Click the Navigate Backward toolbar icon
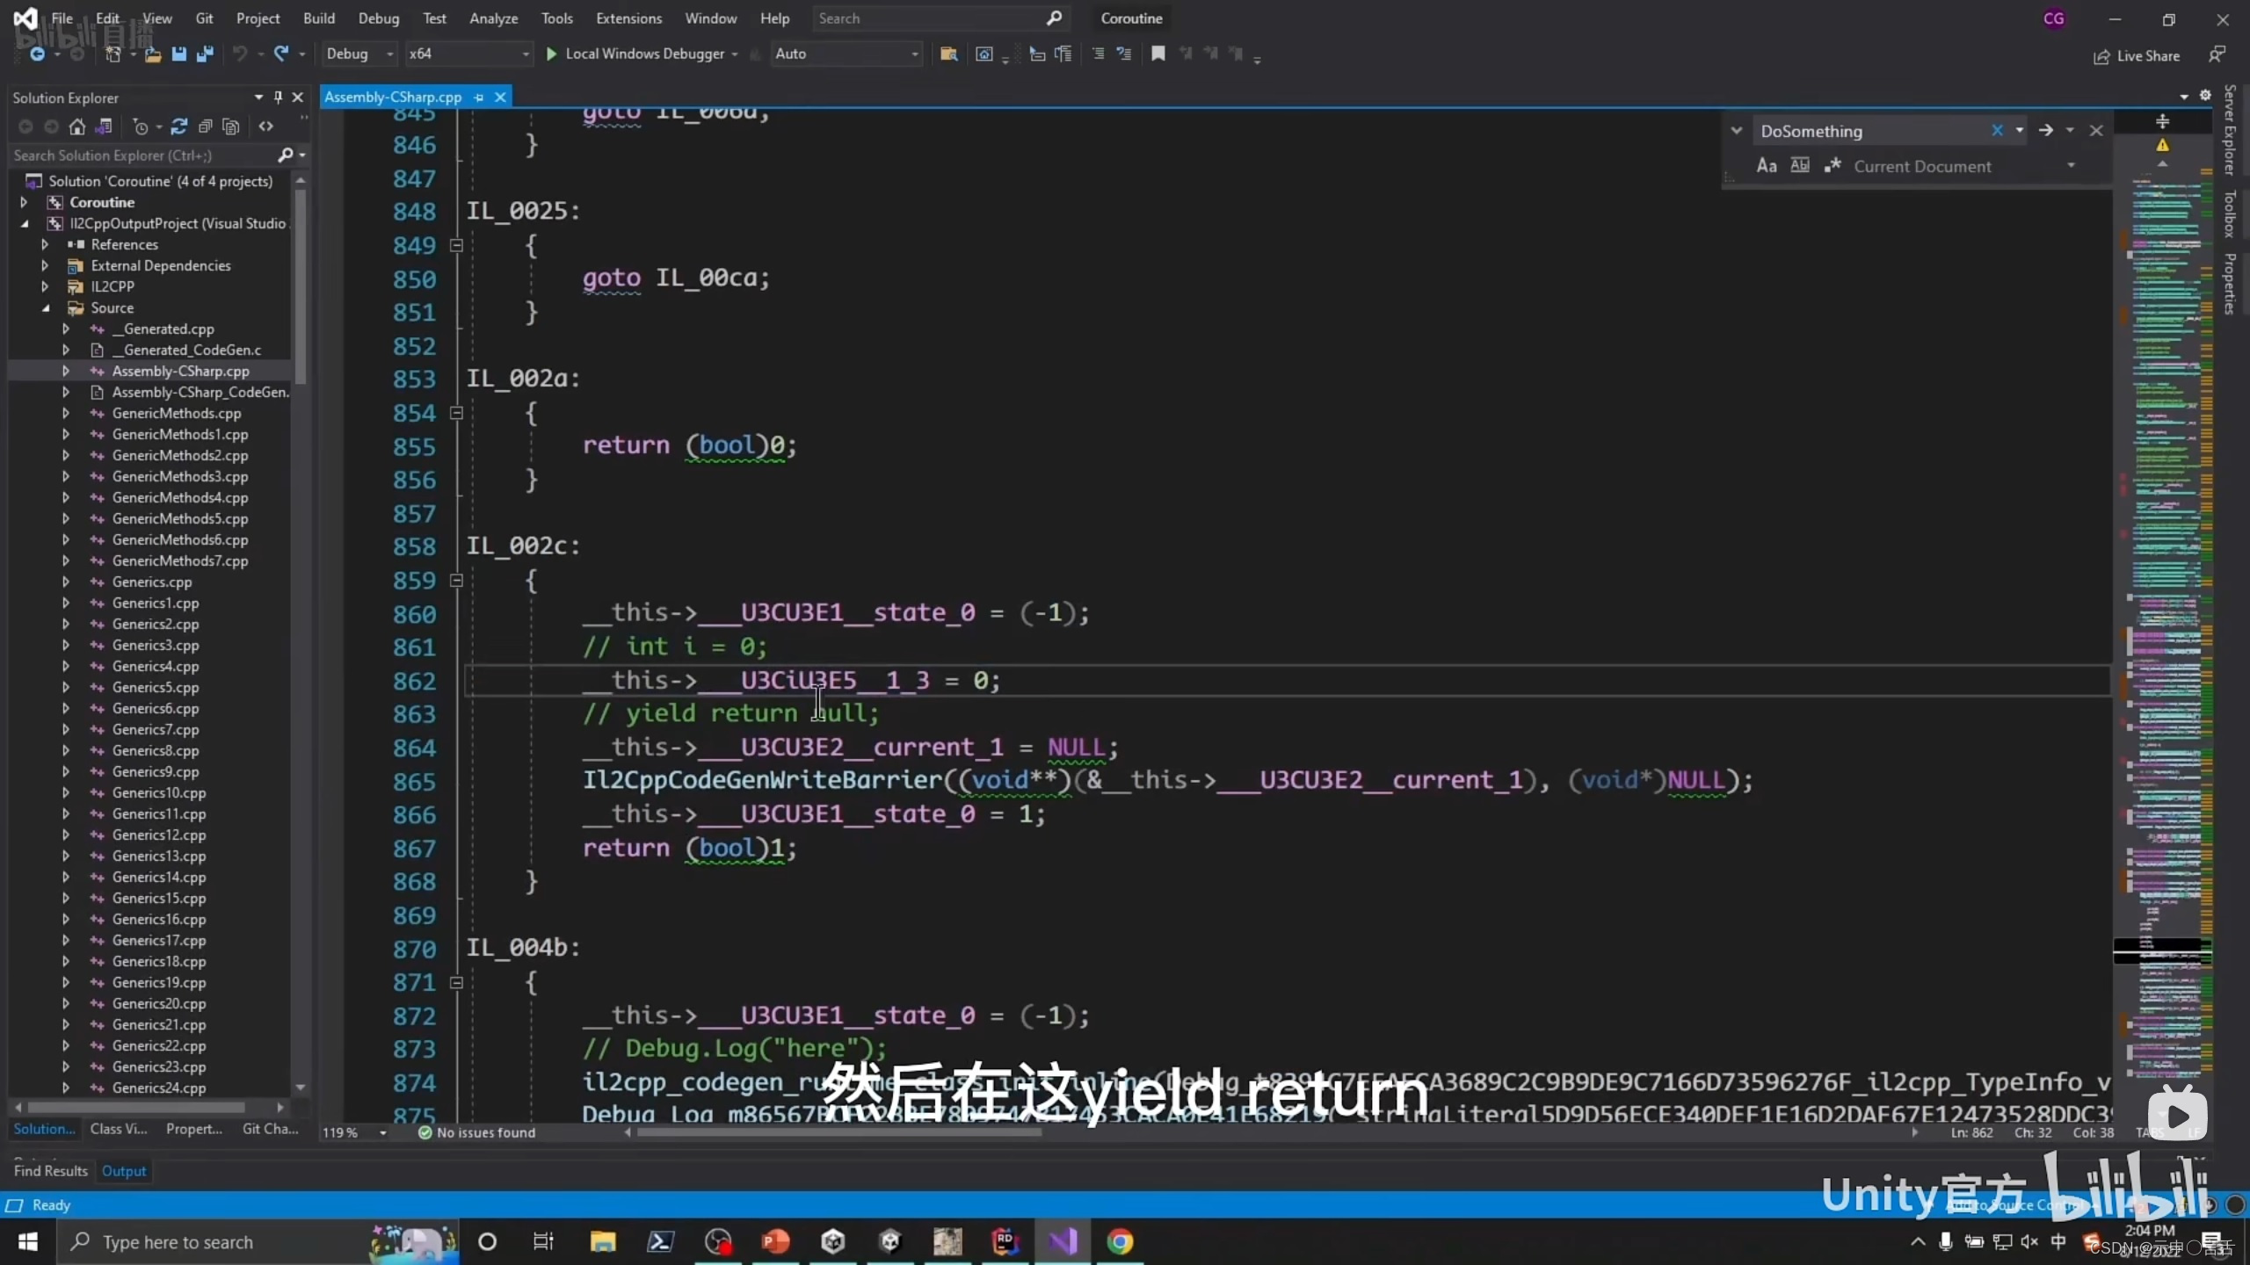 click(x=37, y=54)
